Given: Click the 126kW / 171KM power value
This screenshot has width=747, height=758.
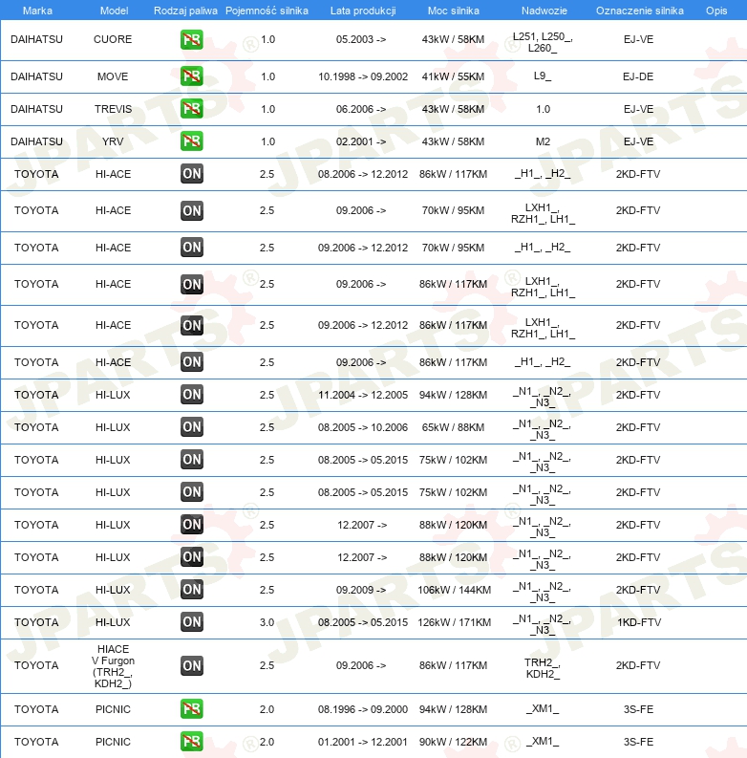Looking at the screenshot, I should (x=454, y=621).
